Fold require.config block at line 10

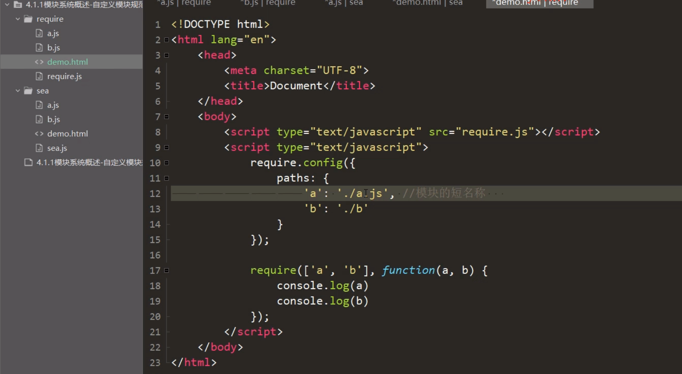click(166, 163)
